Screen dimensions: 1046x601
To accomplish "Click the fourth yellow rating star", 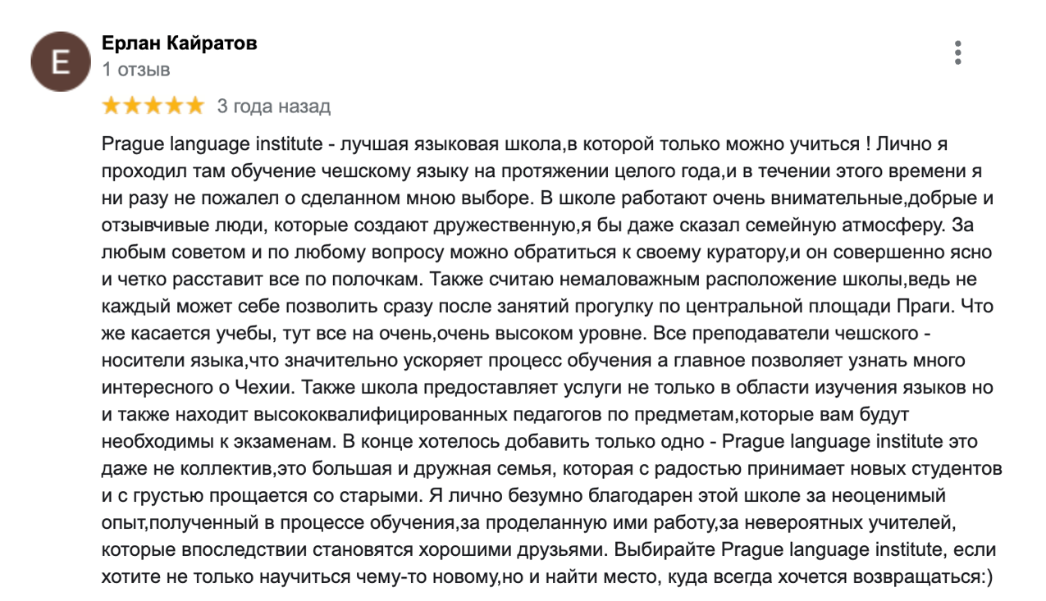I will point(173,106).
